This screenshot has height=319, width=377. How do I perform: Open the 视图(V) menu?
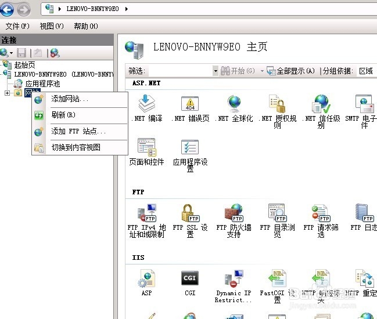click(x=52, y=26)
